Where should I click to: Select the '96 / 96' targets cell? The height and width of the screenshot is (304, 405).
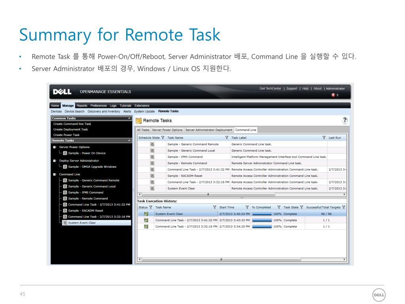click(x=326, y=214)
